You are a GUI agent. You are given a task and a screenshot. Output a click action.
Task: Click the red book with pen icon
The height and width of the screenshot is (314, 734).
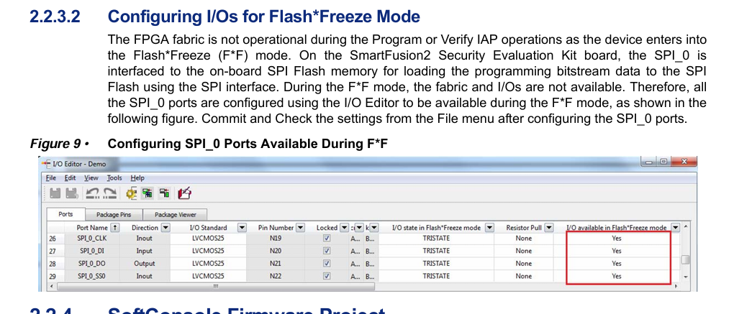(185, 193)
